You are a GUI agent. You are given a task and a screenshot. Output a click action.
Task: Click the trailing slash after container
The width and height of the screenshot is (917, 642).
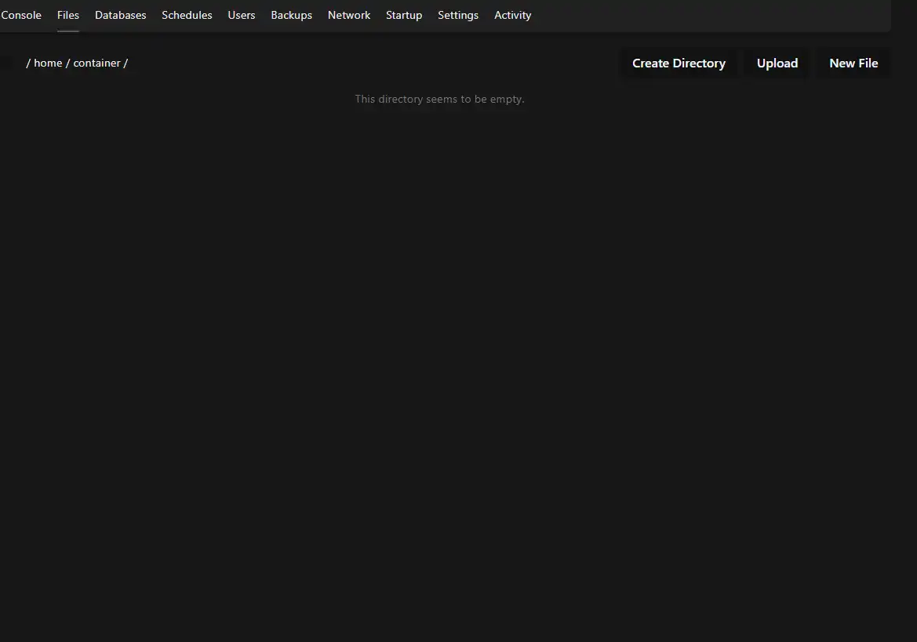126,63
